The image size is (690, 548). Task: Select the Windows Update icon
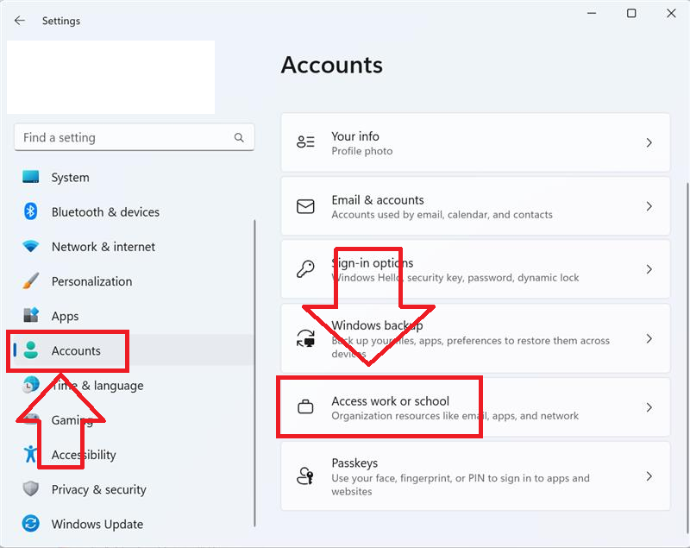pyautogui.click(x=28, y=524)
